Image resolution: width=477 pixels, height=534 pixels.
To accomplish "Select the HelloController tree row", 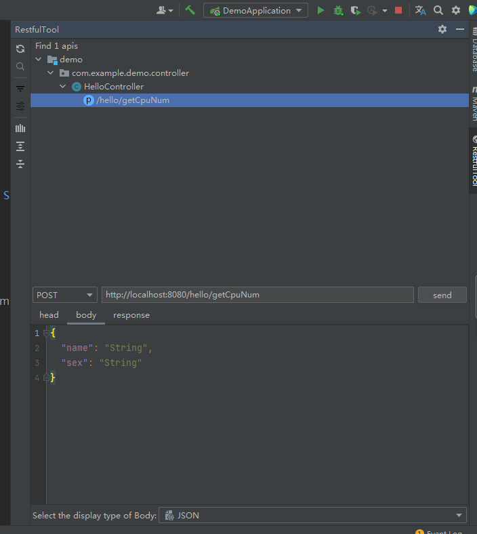I will [249, 87].
